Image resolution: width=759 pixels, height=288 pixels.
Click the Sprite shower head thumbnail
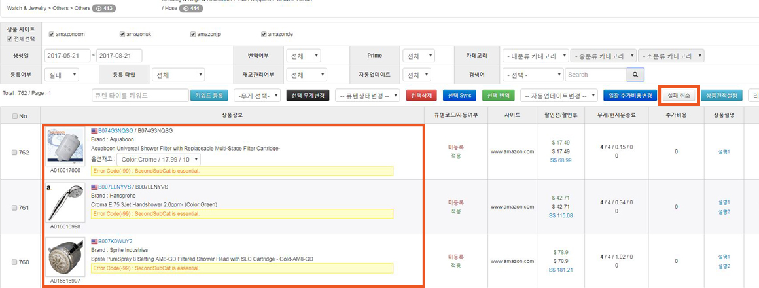[x=65, y=257]
